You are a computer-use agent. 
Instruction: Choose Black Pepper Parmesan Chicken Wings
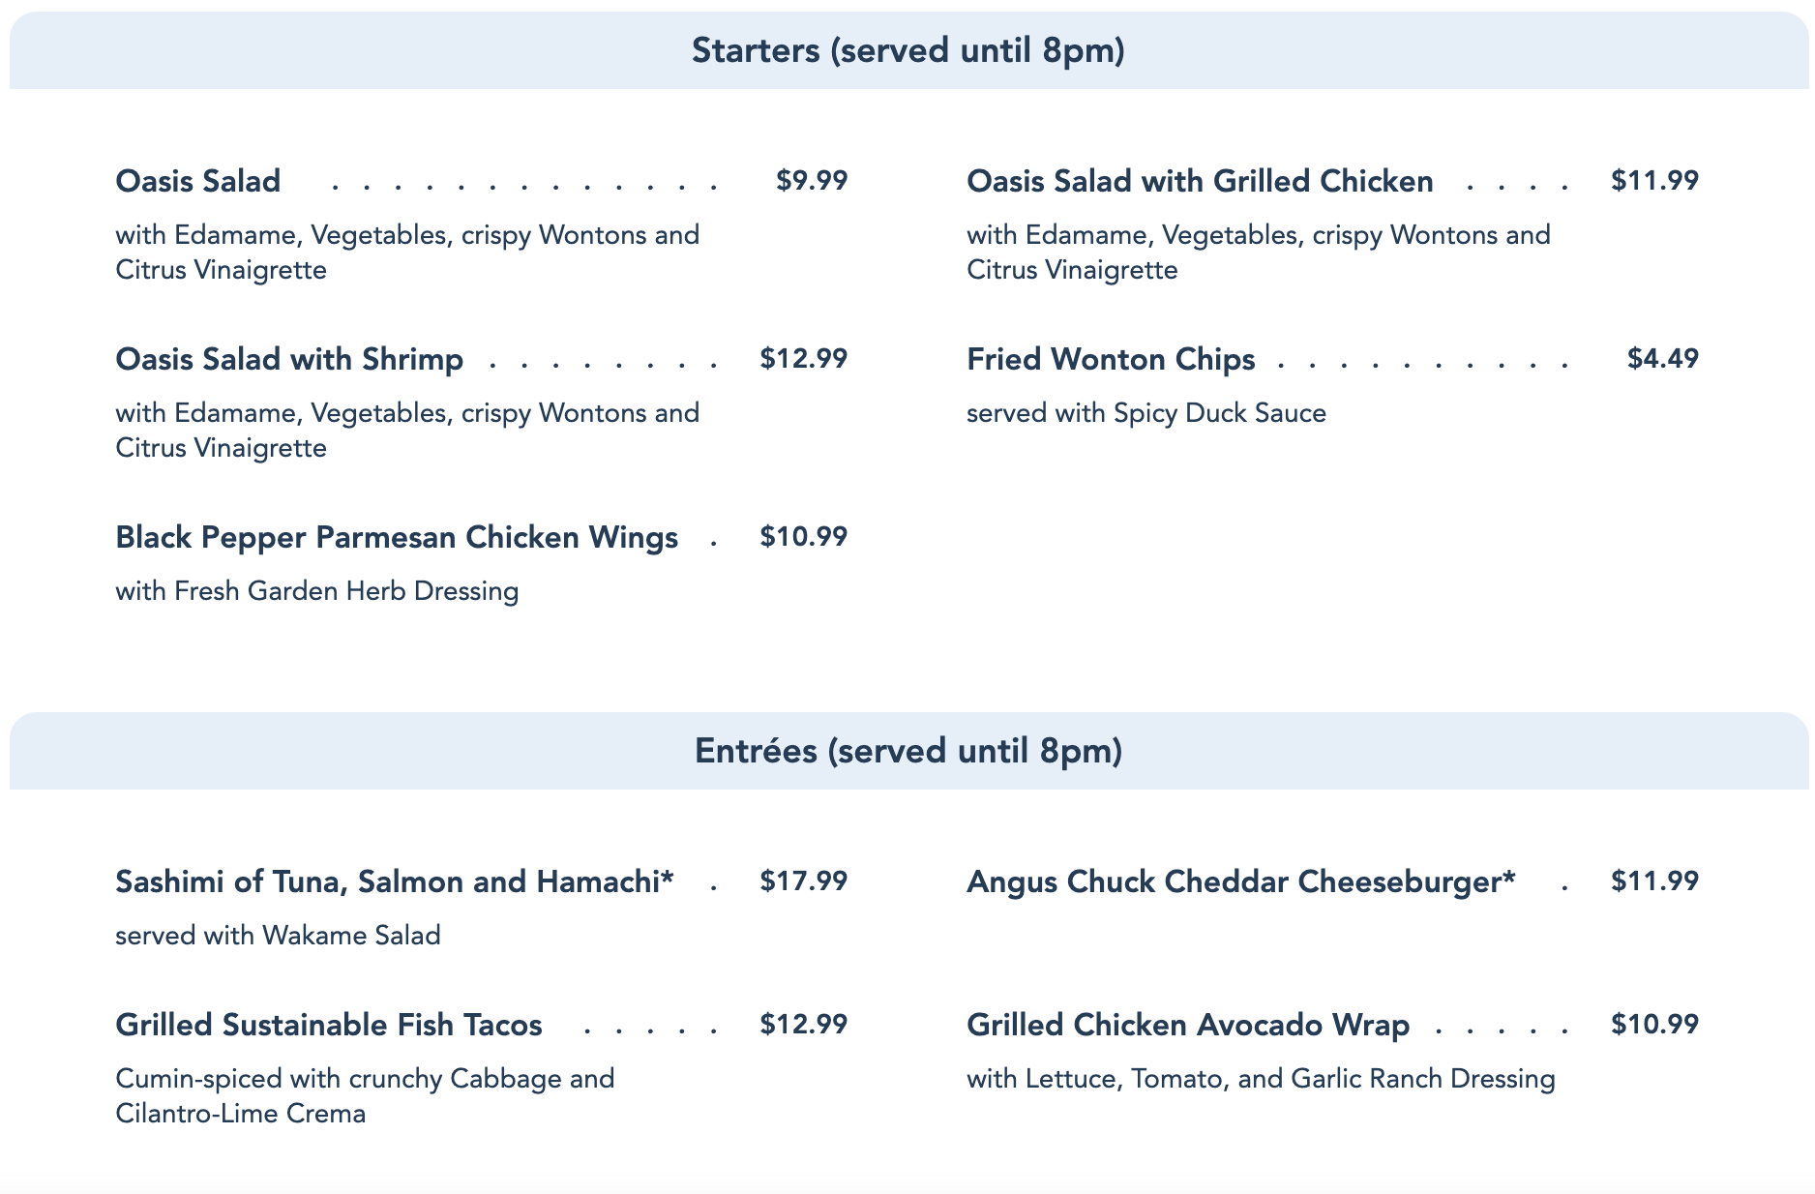397,537
